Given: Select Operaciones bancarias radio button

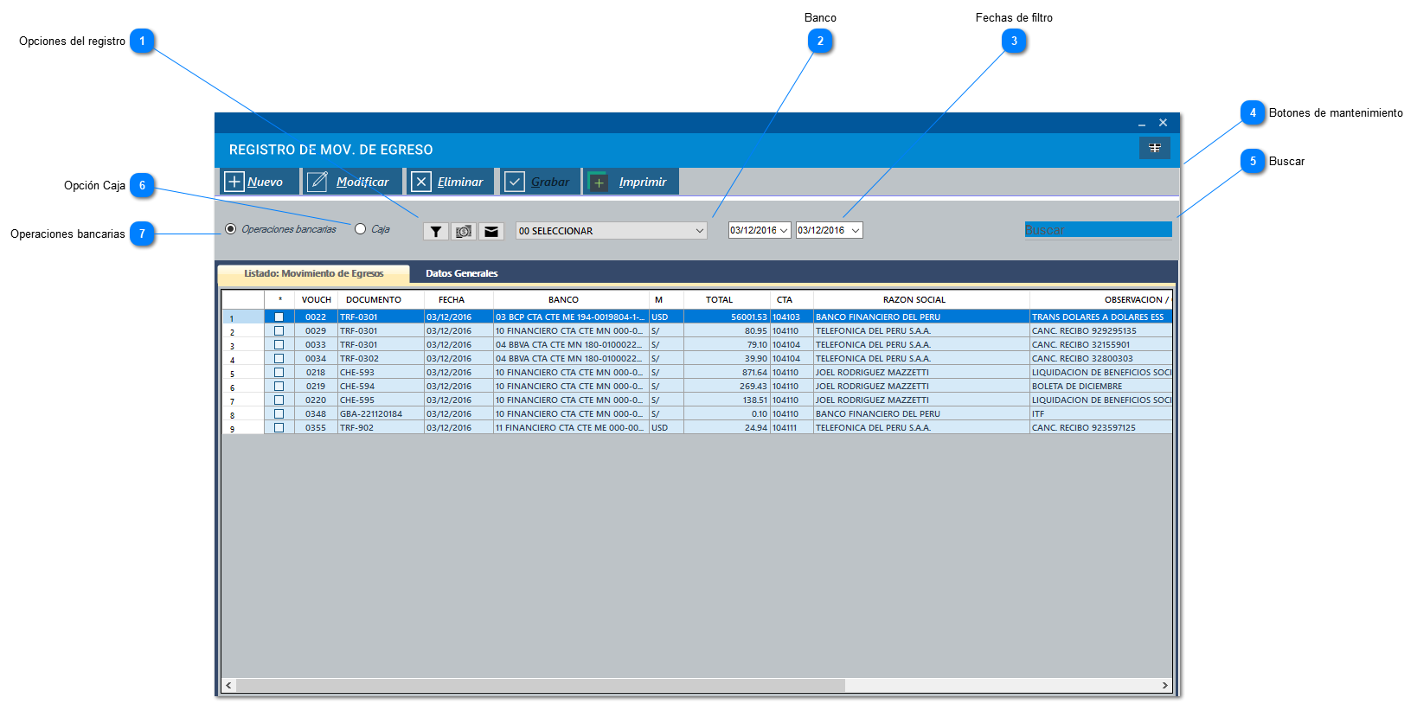Looking at the screenshot, I should 230,229.
